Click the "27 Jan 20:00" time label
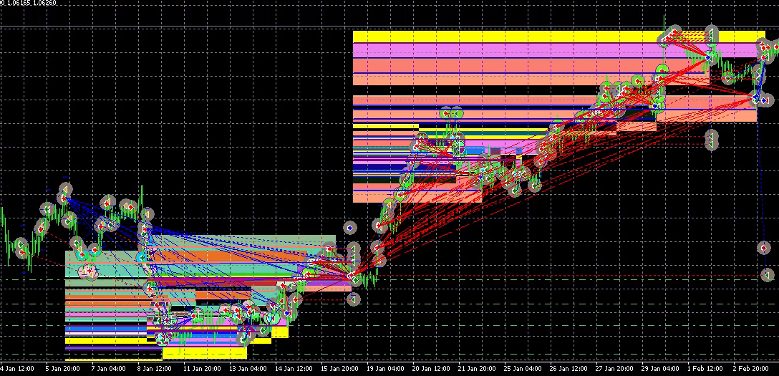Image resolution: width=779 pixels, height=376 pixels. (614, 369)
